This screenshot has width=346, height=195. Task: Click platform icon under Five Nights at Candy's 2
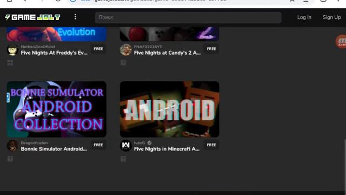[x=123, y=63]
